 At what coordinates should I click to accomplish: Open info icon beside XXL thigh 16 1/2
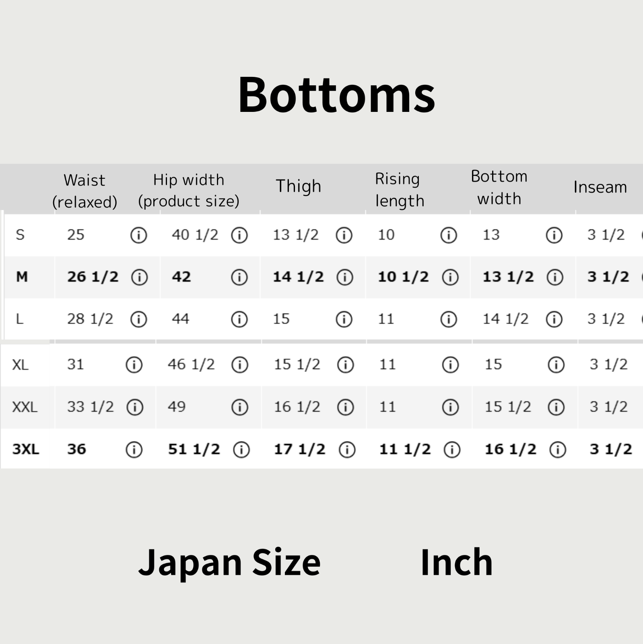[x=346, y=407]
